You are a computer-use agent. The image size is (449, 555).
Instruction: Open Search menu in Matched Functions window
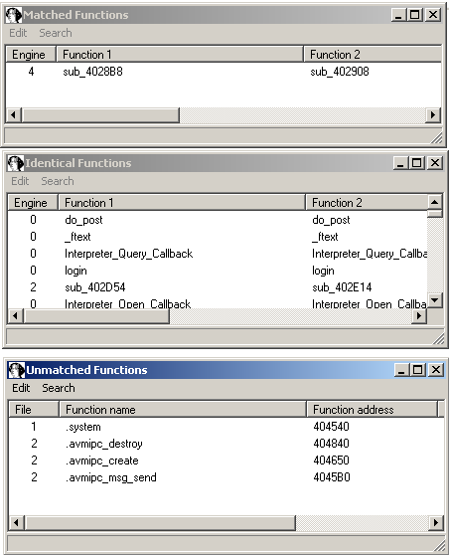coord(56,33)
